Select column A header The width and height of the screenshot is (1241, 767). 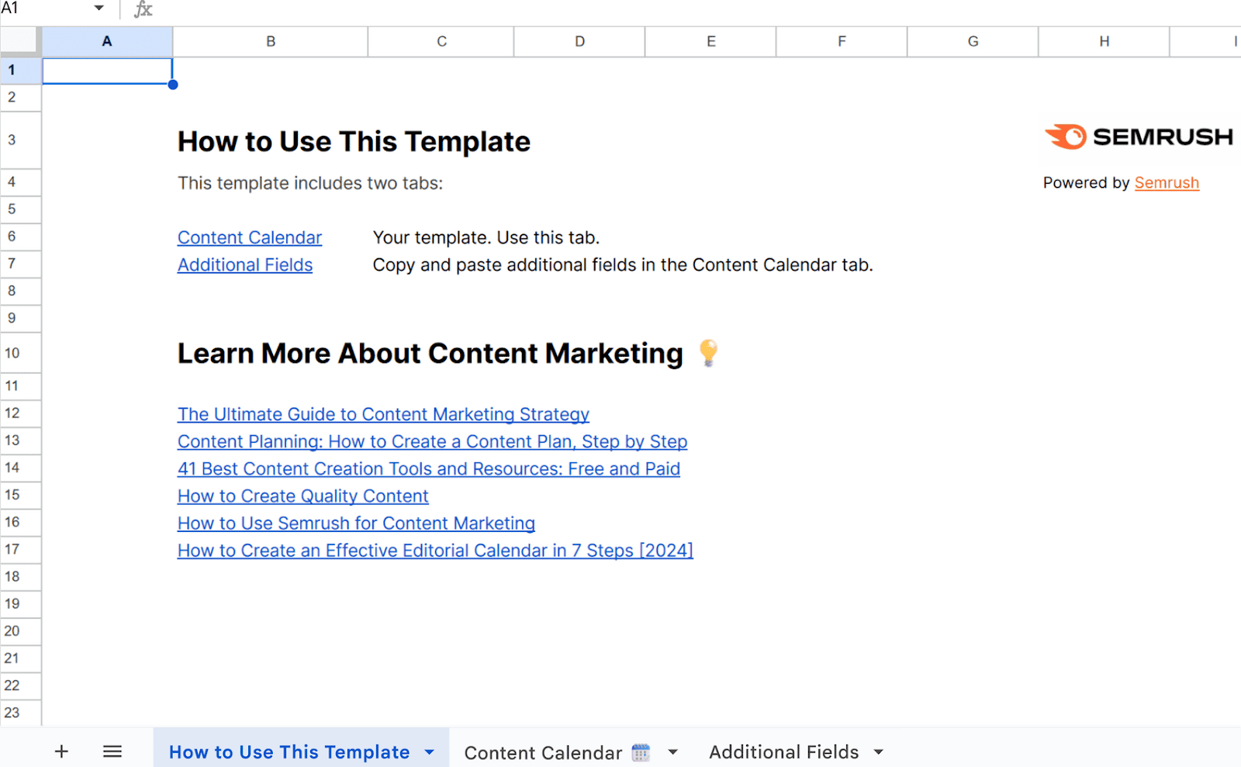(x=106, y=41)
